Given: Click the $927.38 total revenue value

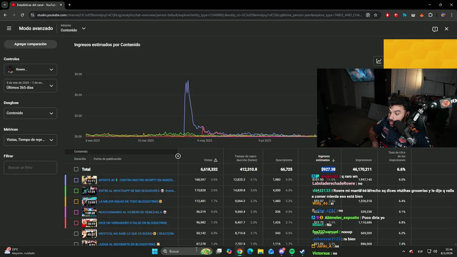Looking at the screenshot, I should 328,169.
